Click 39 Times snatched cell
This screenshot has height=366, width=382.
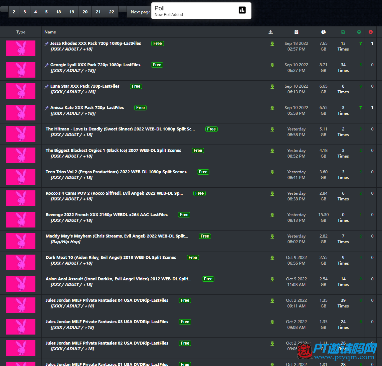click(x=343, y=303)
